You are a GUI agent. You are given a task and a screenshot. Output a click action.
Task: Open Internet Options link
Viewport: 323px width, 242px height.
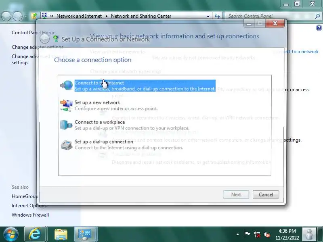pos(29,206)
